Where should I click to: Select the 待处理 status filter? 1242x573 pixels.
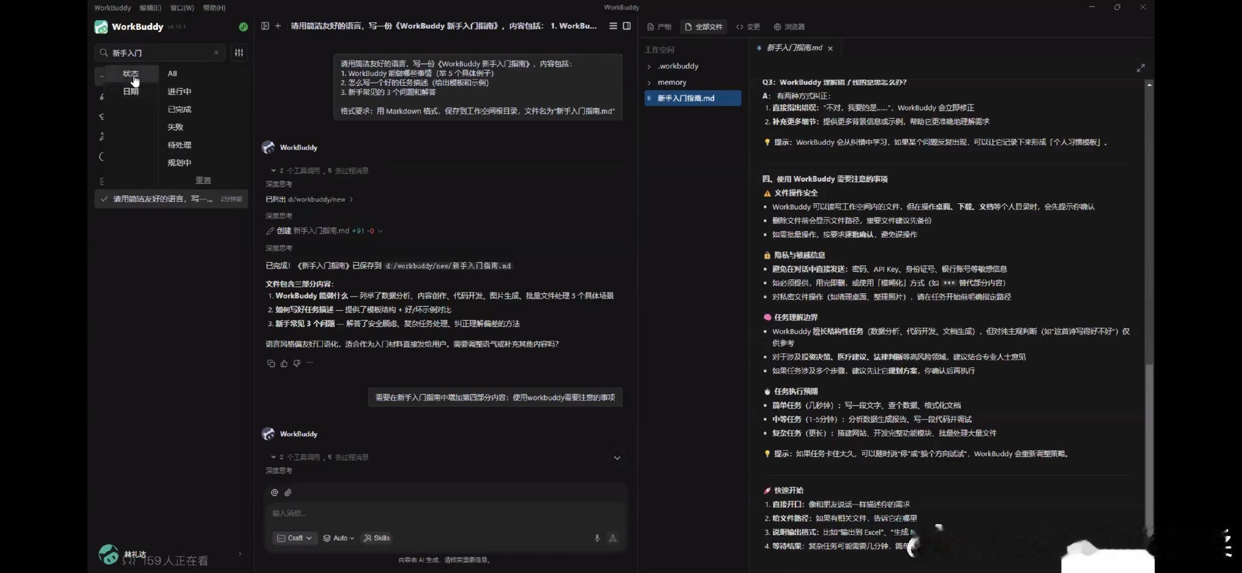(x=179, y=145)
